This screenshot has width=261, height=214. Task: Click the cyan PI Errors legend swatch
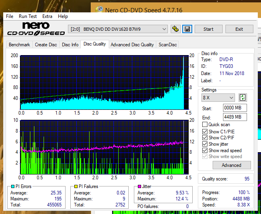point(13,186)
